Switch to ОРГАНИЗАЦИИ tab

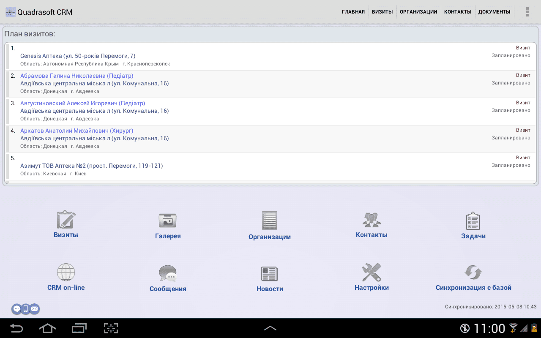(x=418, y=12)
